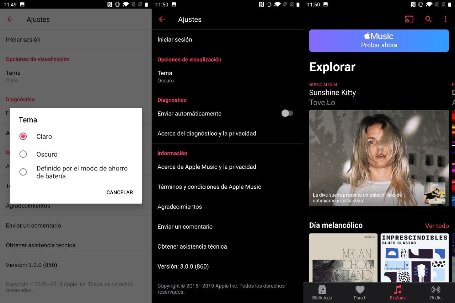Select the Explorar tab icon

coord(398,290)
